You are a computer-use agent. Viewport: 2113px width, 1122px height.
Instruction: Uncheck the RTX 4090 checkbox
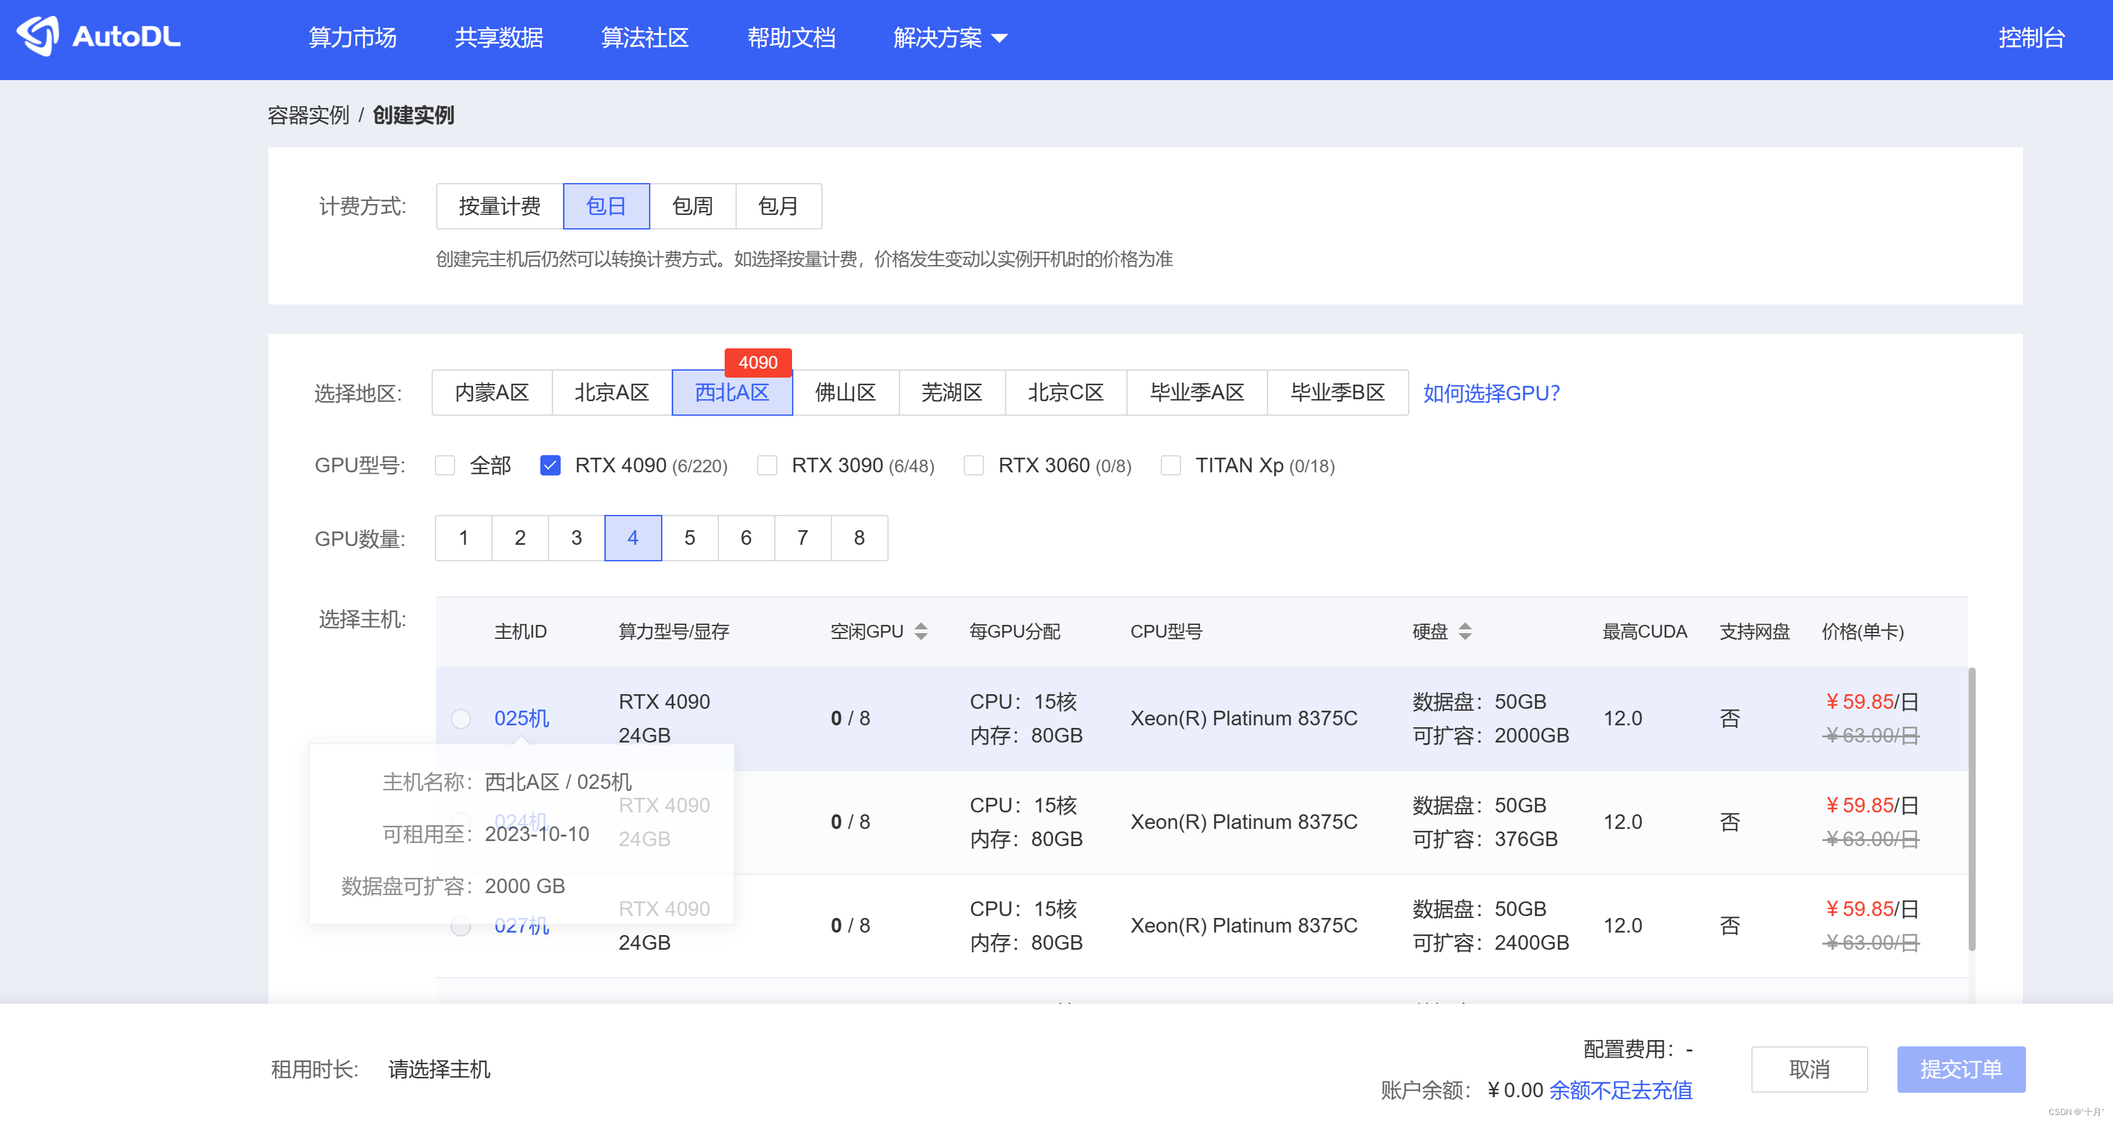550,466
